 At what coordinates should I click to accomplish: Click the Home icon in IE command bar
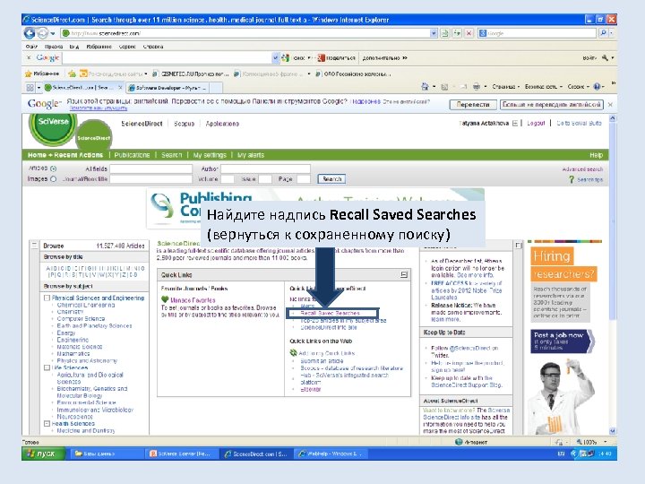(425, 86)
